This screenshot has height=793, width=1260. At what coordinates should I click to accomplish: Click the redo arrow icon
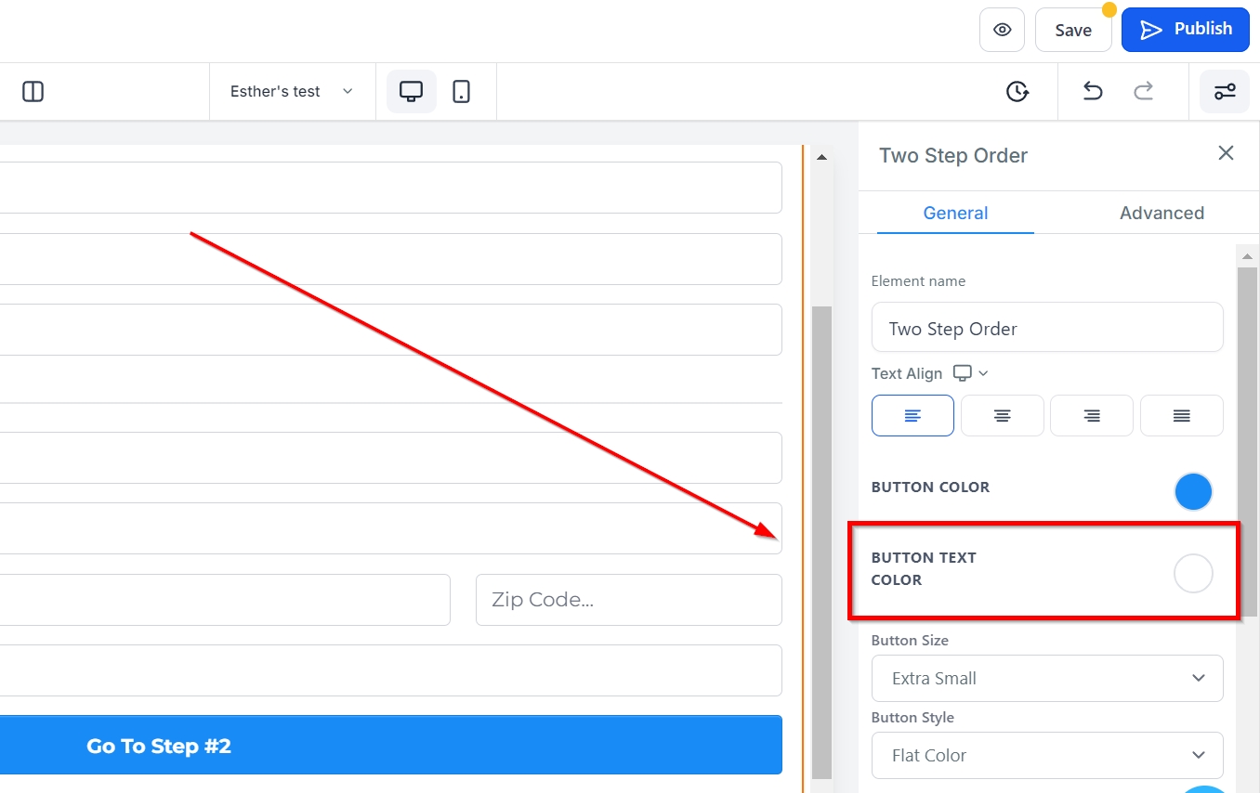[1143, 91]
